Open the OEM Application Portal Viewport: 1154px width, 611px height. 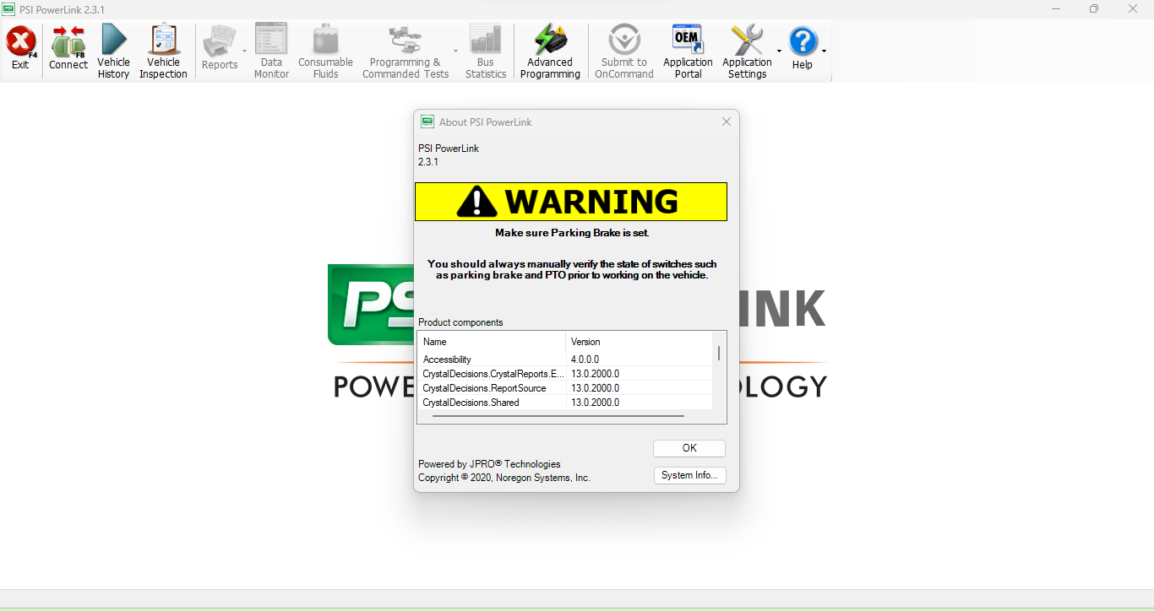coord(688,51)
